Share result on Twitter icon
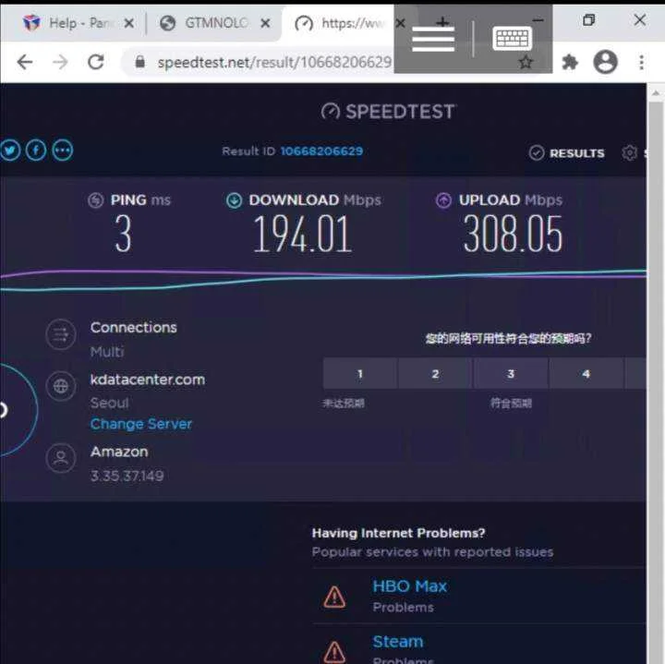 (x=10, y=151)
